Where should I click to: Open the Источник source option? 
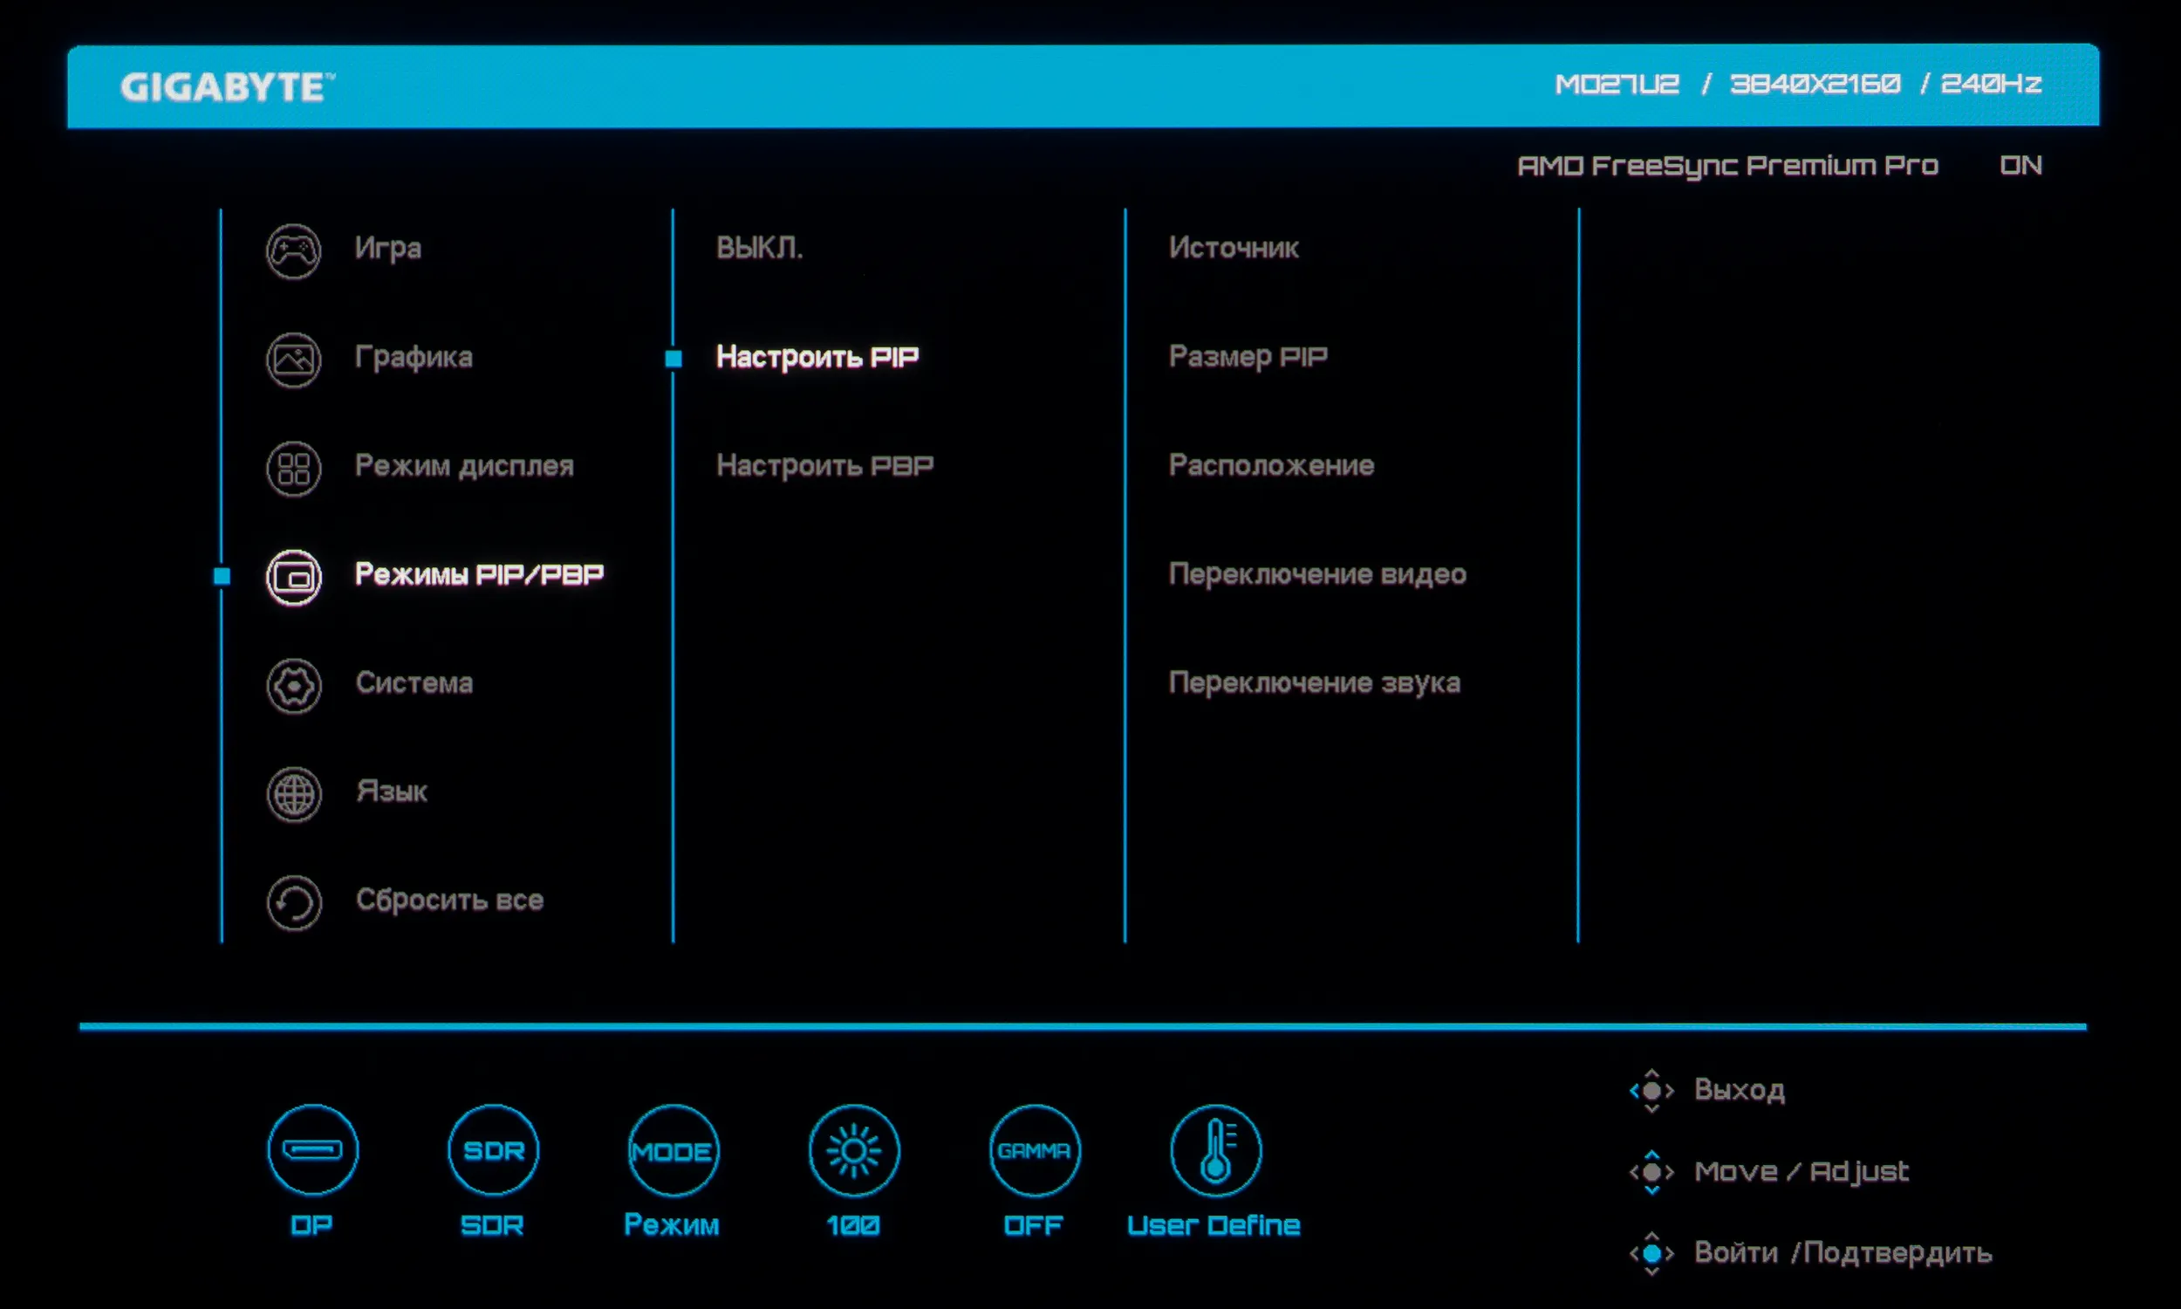pyautogui.click(x=1234, y=248)
